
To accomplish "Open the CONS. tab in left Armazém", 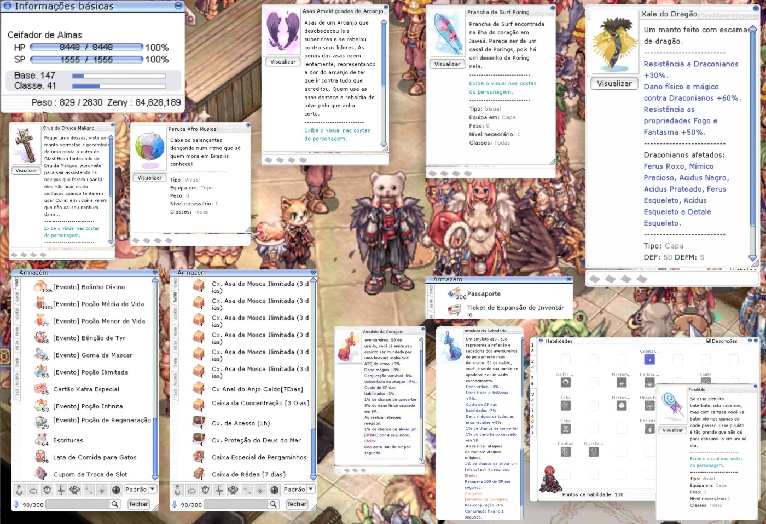I will pos(17,284).
